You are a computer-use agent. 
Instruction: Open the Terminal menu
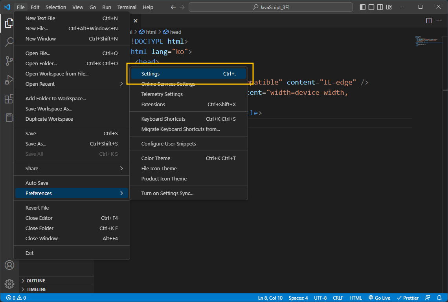[x=127, y=7]
